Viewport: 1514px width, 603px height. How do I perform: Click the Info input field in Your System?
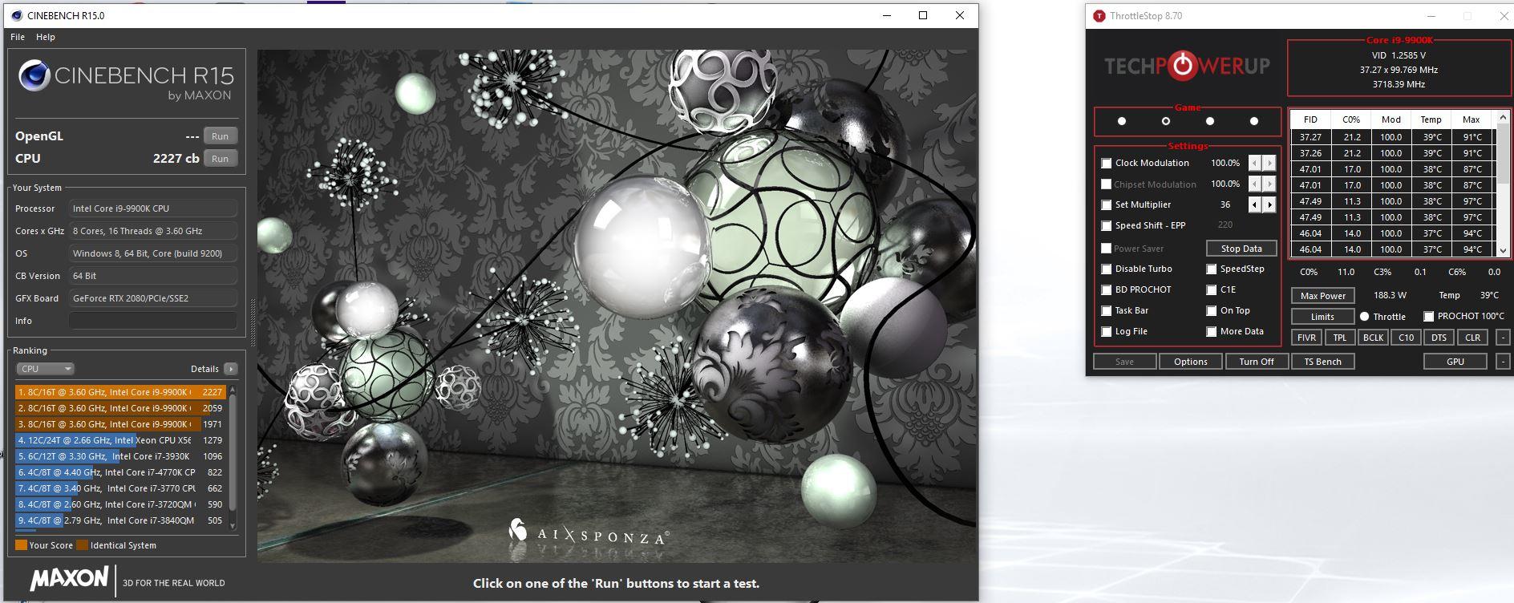coord(153,321)
